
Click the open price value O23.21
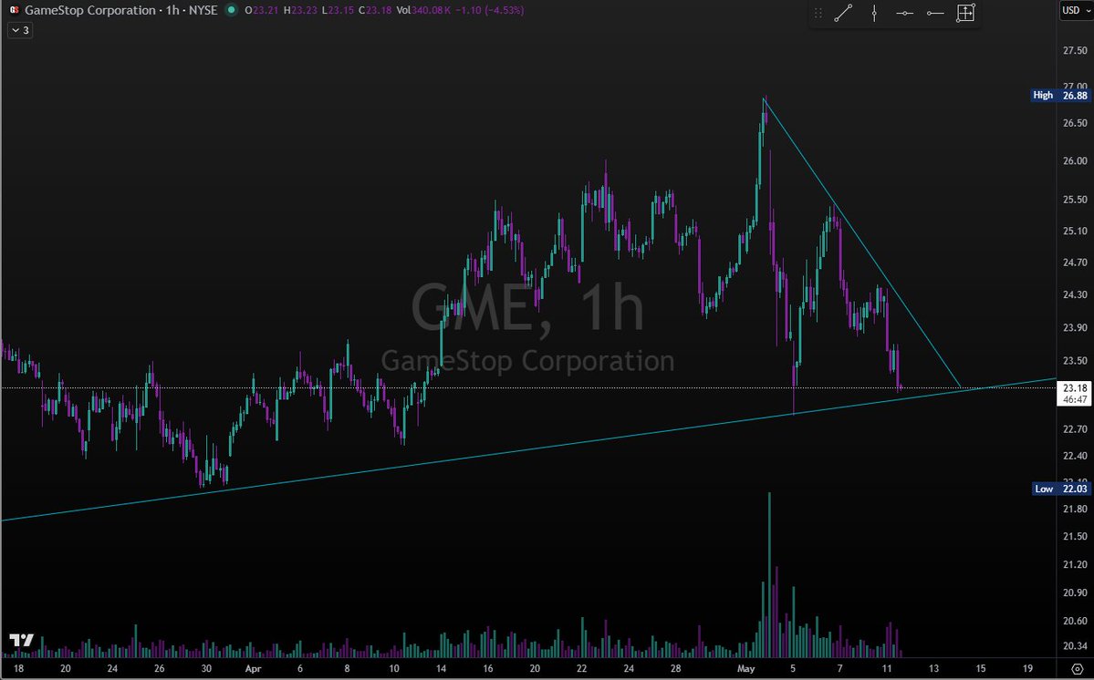click(263, 10)
